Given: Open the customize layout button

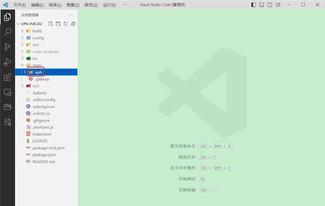Looking at the screenshot, I should (x=278, y=5).
